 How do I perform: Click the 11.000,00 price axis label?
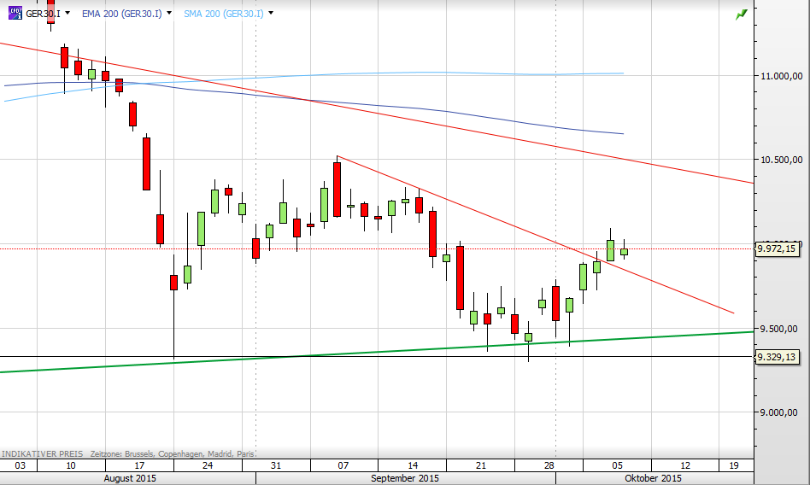[781, 76]
